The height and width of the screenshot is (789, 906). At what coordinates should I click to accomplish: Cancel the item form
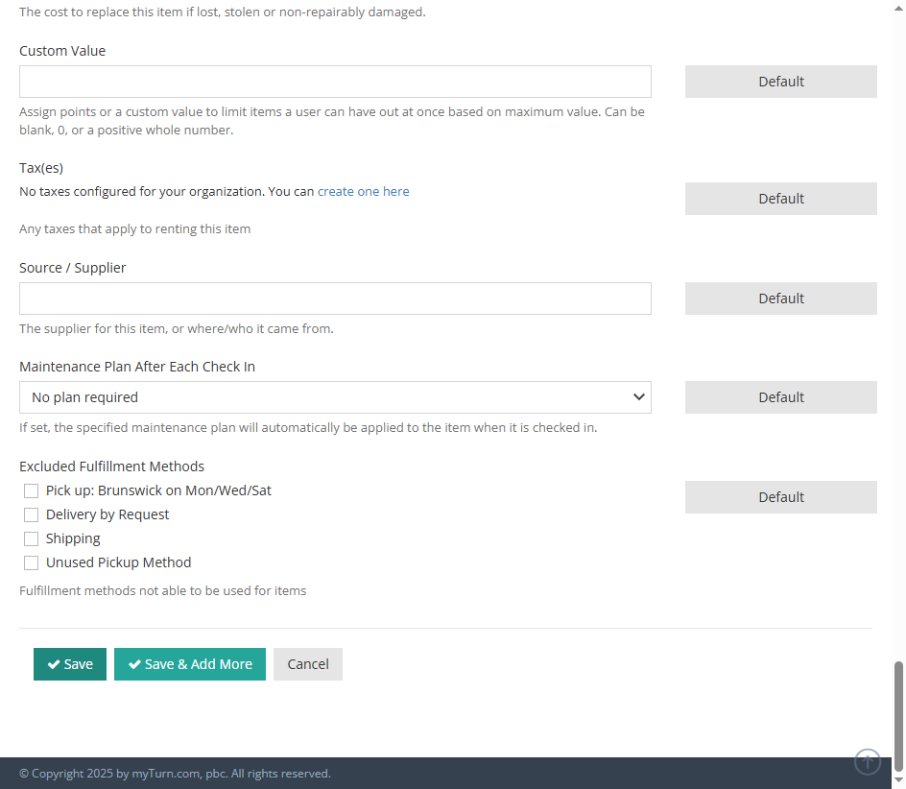(308, 664)
